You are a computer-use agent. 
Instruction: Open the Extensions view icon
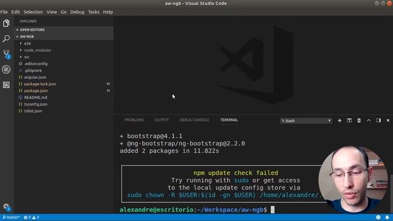(6, 85)
